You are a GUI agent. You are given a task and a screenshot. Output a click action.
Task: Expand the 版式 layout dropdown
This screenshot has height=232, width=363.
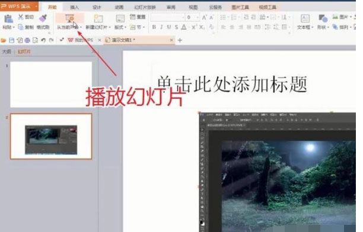pos(125,27)
